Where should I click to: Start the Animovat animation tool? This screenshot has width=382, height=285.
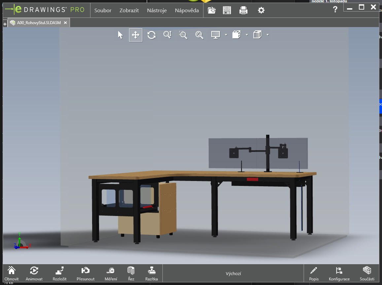click(x=34, y=273)
